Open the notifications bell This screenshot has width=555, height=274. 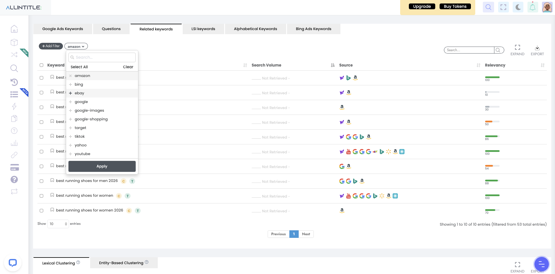(533, 7)
